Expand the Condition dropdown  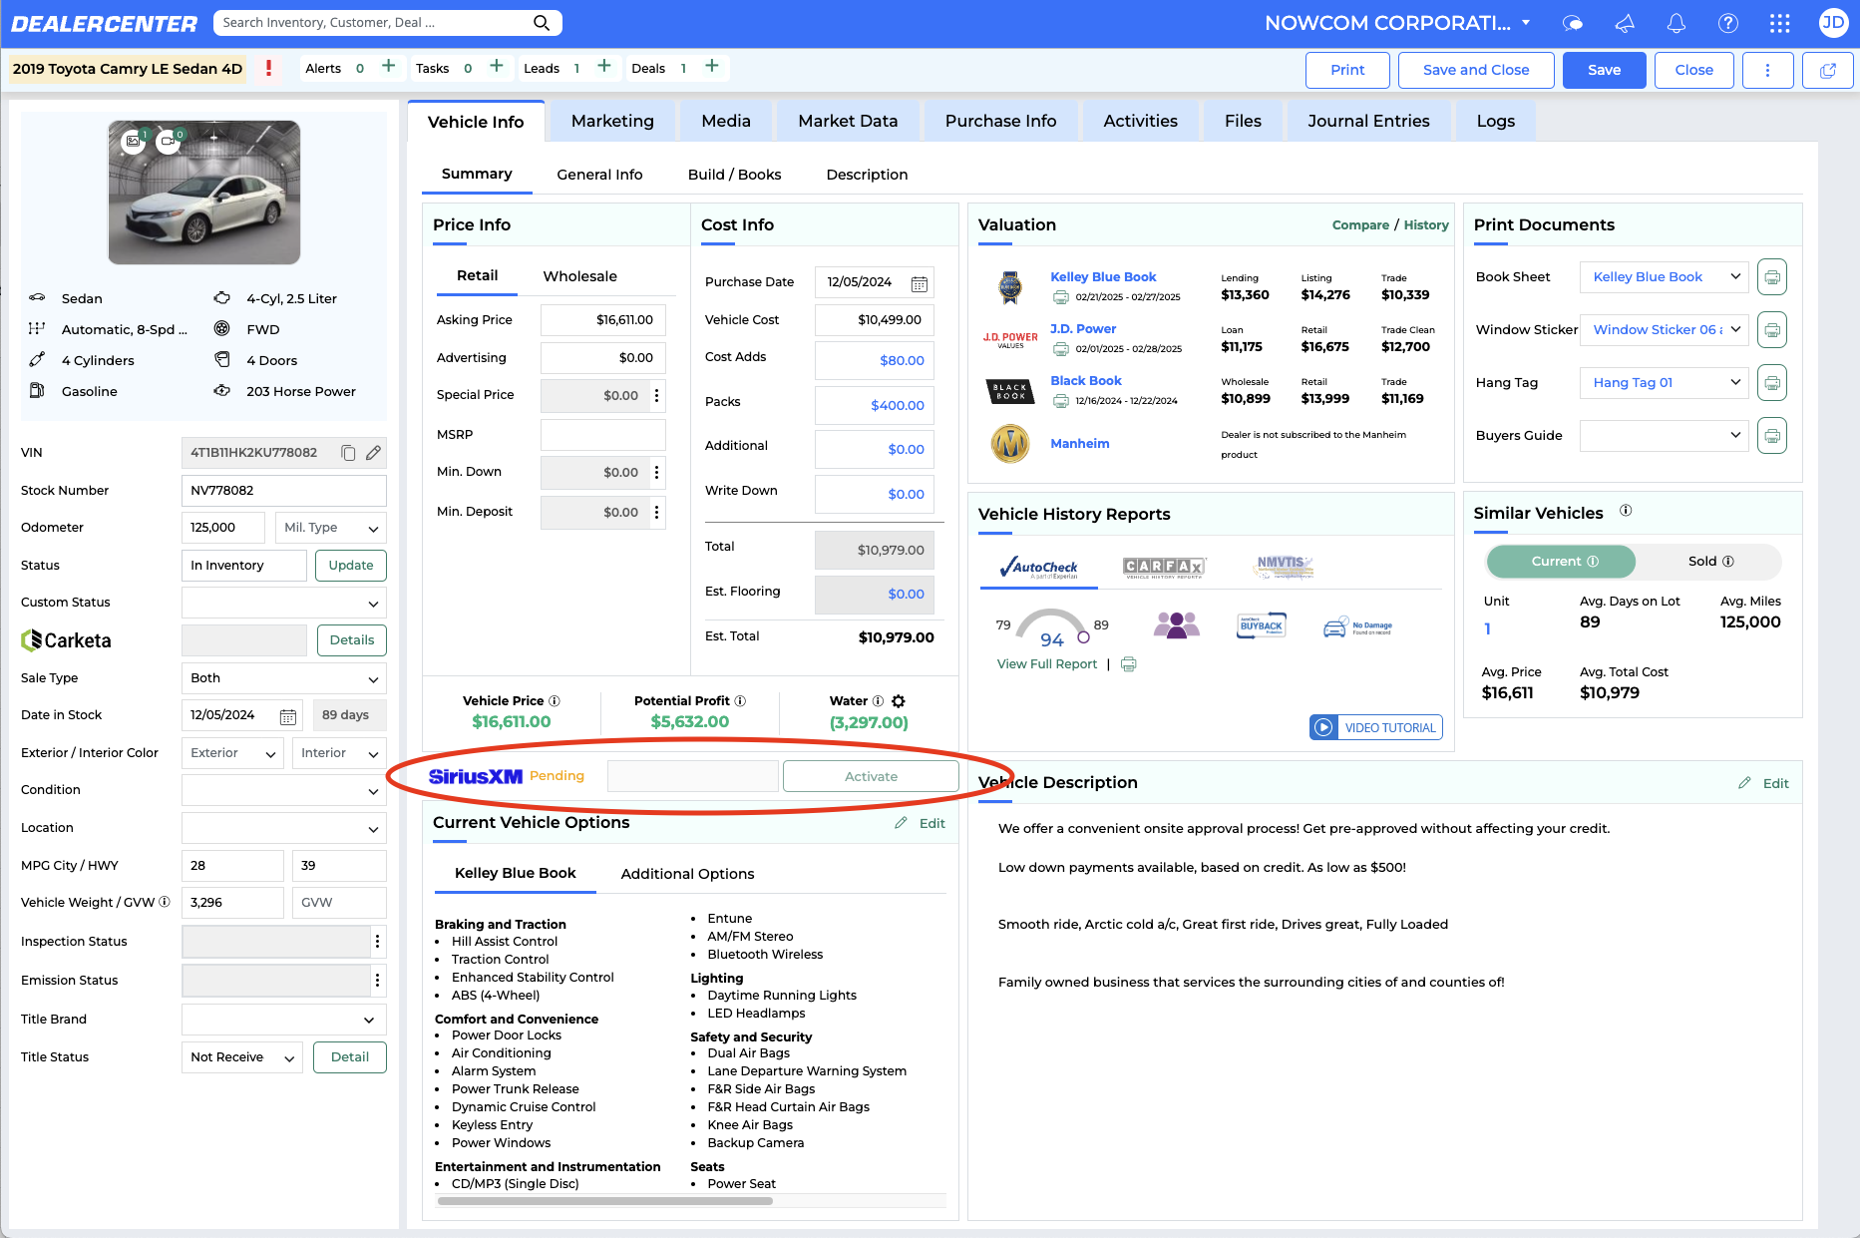click(x=284, y=790)
